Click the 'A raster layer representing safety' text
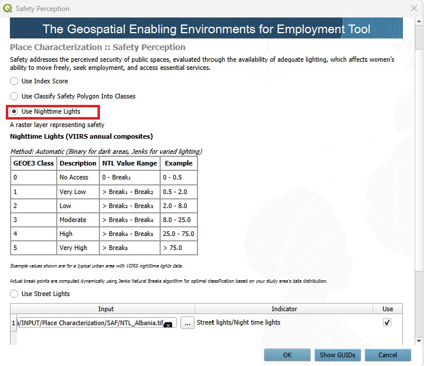 point(57,125)
